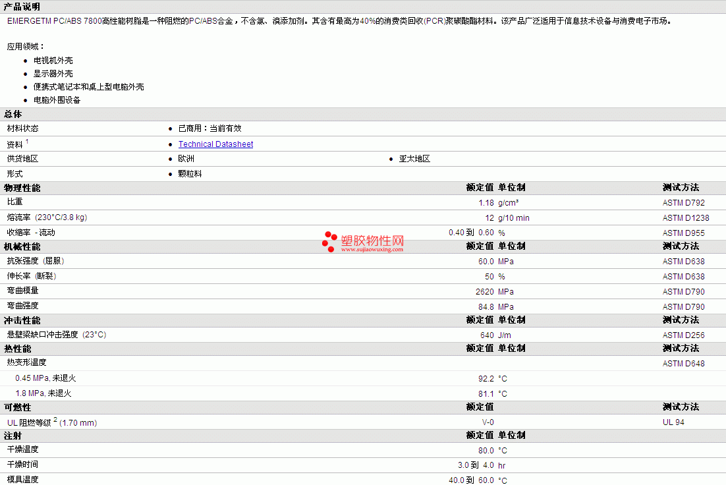Select the 干燥时间 property label
726x485 pixels.
point(22,464)
